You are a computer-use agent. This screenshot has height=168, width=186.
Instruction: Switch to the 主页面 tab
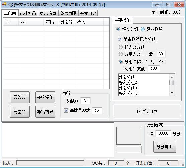click(x=10, y=13)
